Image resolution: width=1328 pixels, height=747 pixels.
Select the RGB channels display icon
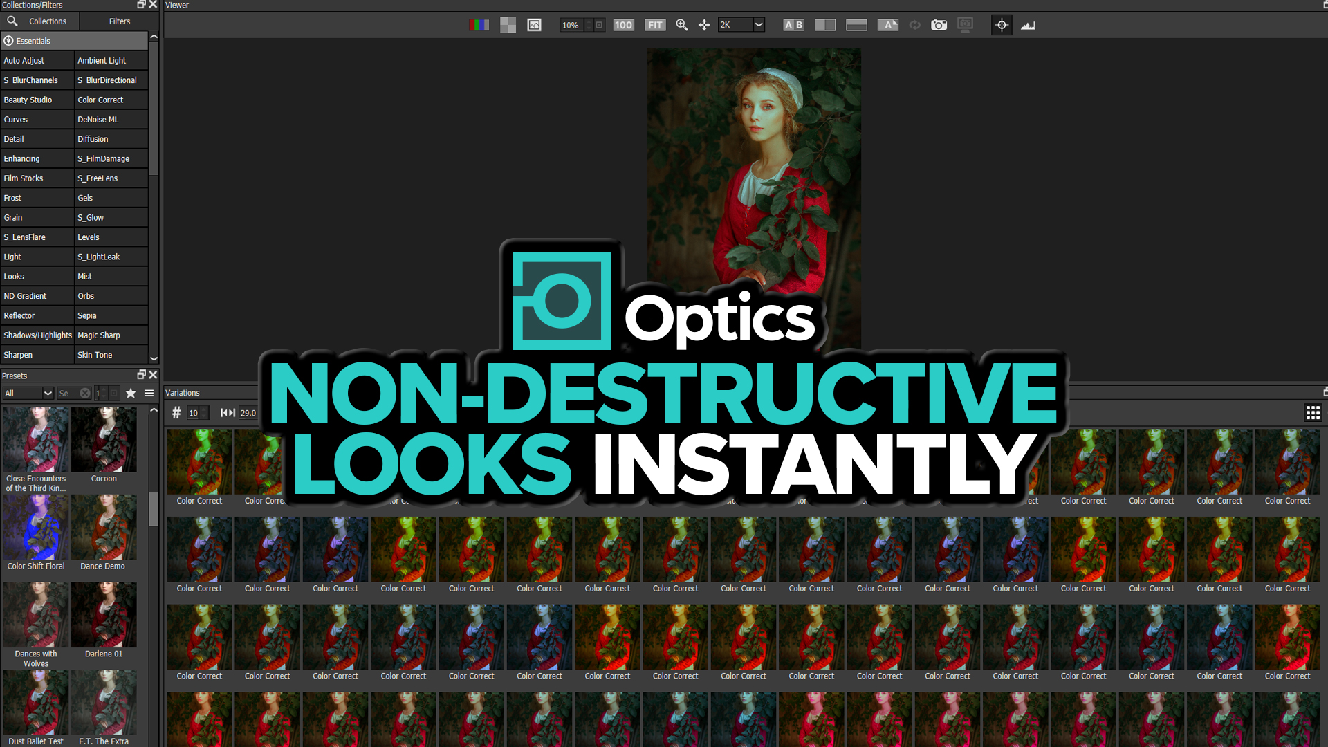[x=479, y=25]
